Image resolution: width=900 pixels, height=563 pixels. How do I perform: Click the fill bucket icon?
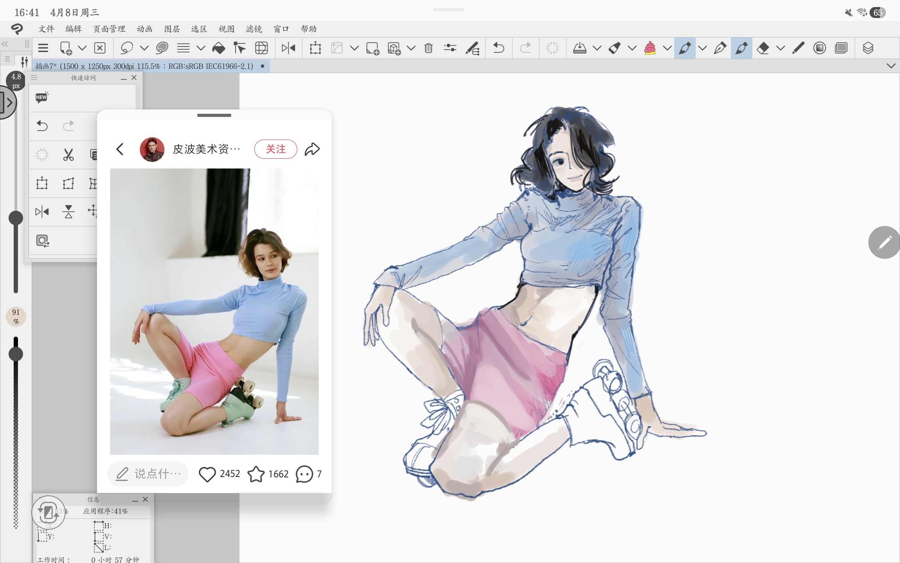218,48
